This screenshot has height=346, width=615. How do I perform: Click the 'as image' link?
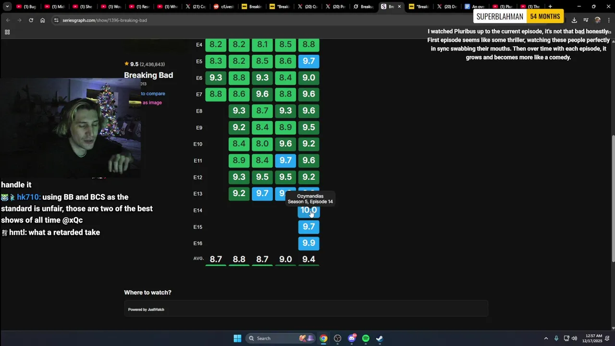152,102
